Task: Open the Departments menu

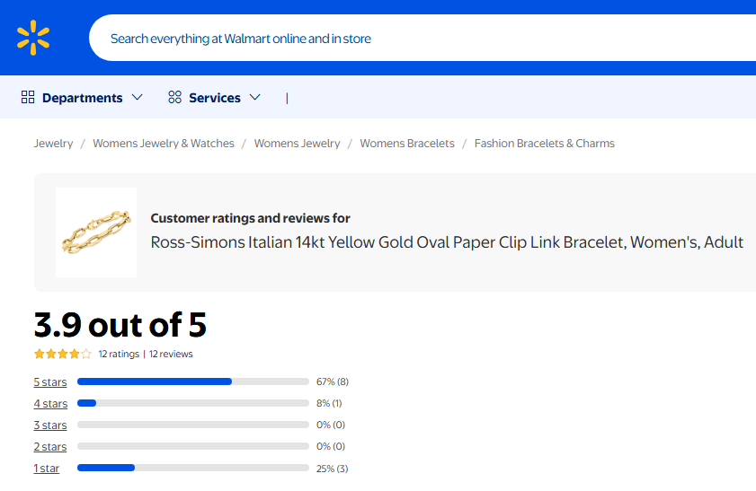Action: (x=82, y=97)
